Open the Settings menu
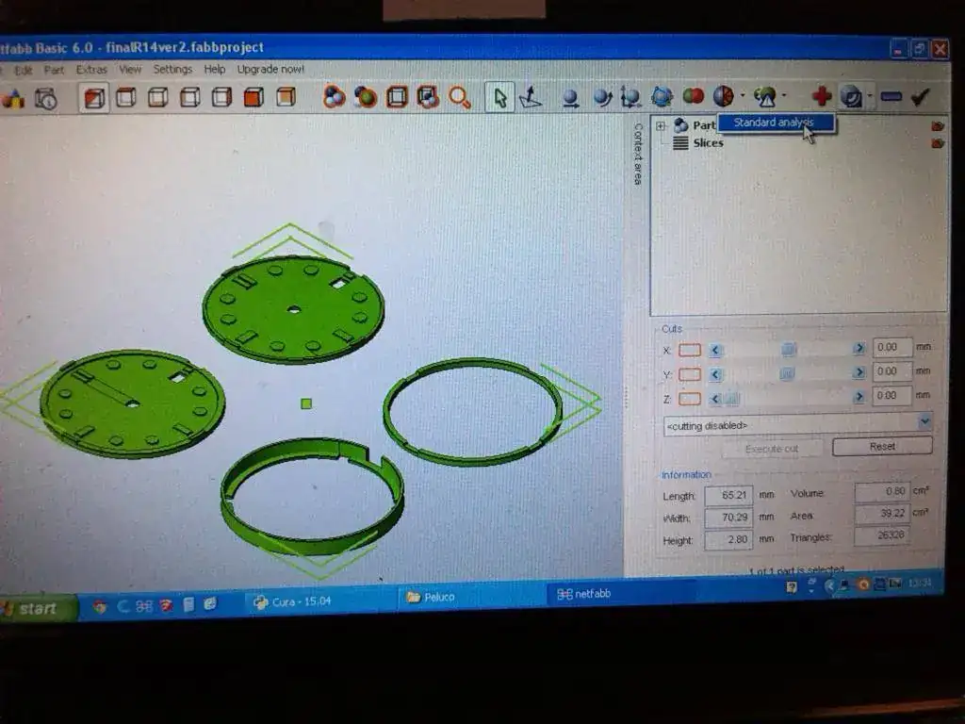 click(x=172, y=70)
